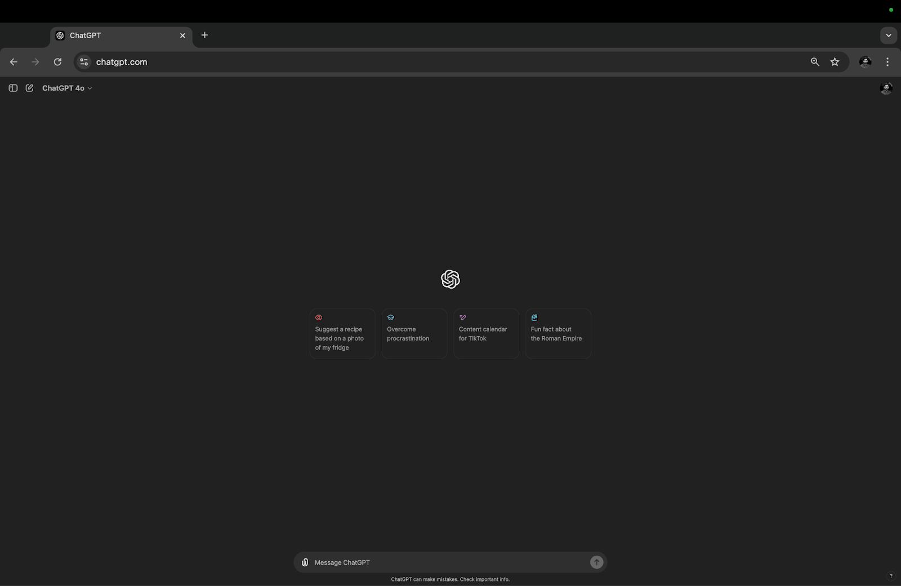Click 'ChatGPT can make mistakes' disclaimer text
Viewport: 901px width, 586px height.
(450, 579)
